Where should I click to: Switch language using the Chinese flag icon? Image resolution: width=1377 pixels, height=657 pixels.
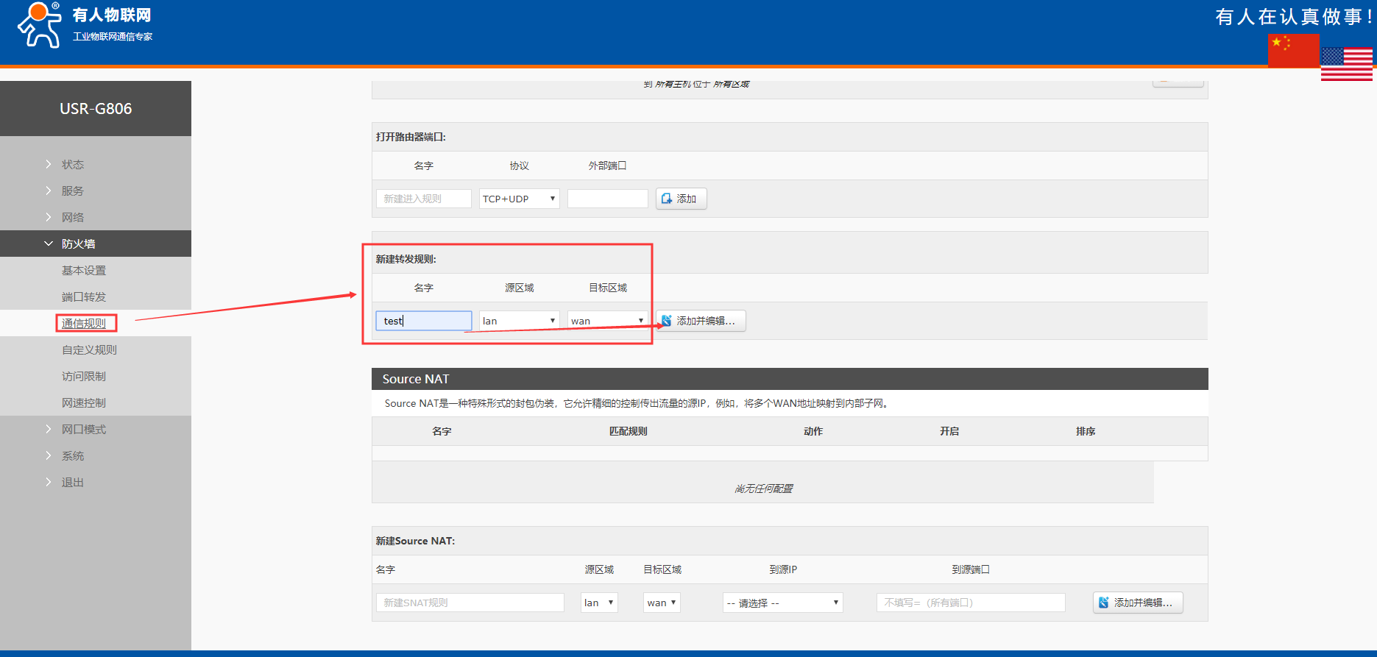click(x=1293, y=50)
